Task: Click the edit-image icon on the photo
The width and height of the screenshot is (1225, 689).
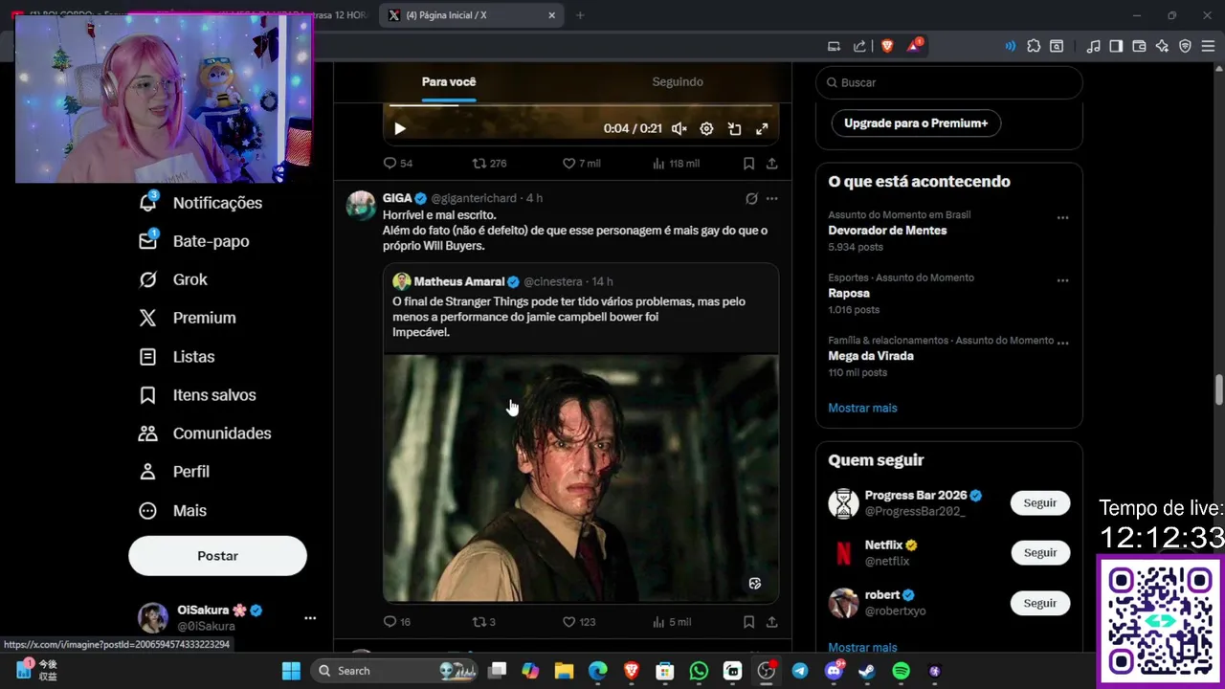Action: [755, 583]
